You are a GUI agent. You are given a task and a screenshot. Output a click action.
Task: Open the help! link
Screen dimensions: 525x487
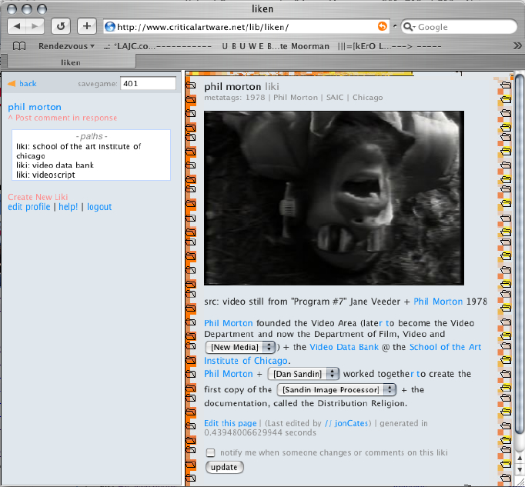pos(69,207)
